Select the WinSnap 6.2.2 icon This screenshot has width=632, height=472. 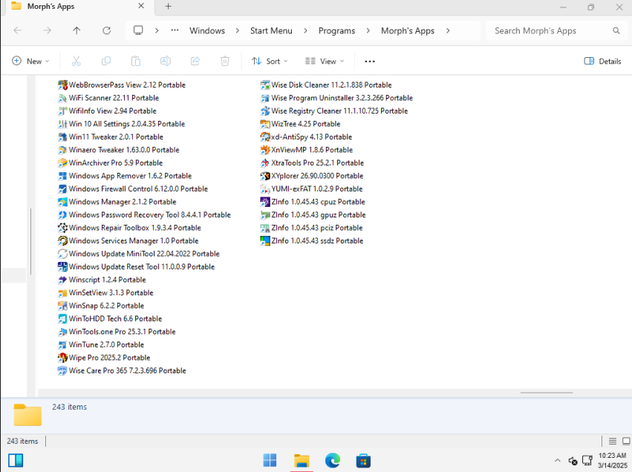pyautogui.click(x=62, y=306)
